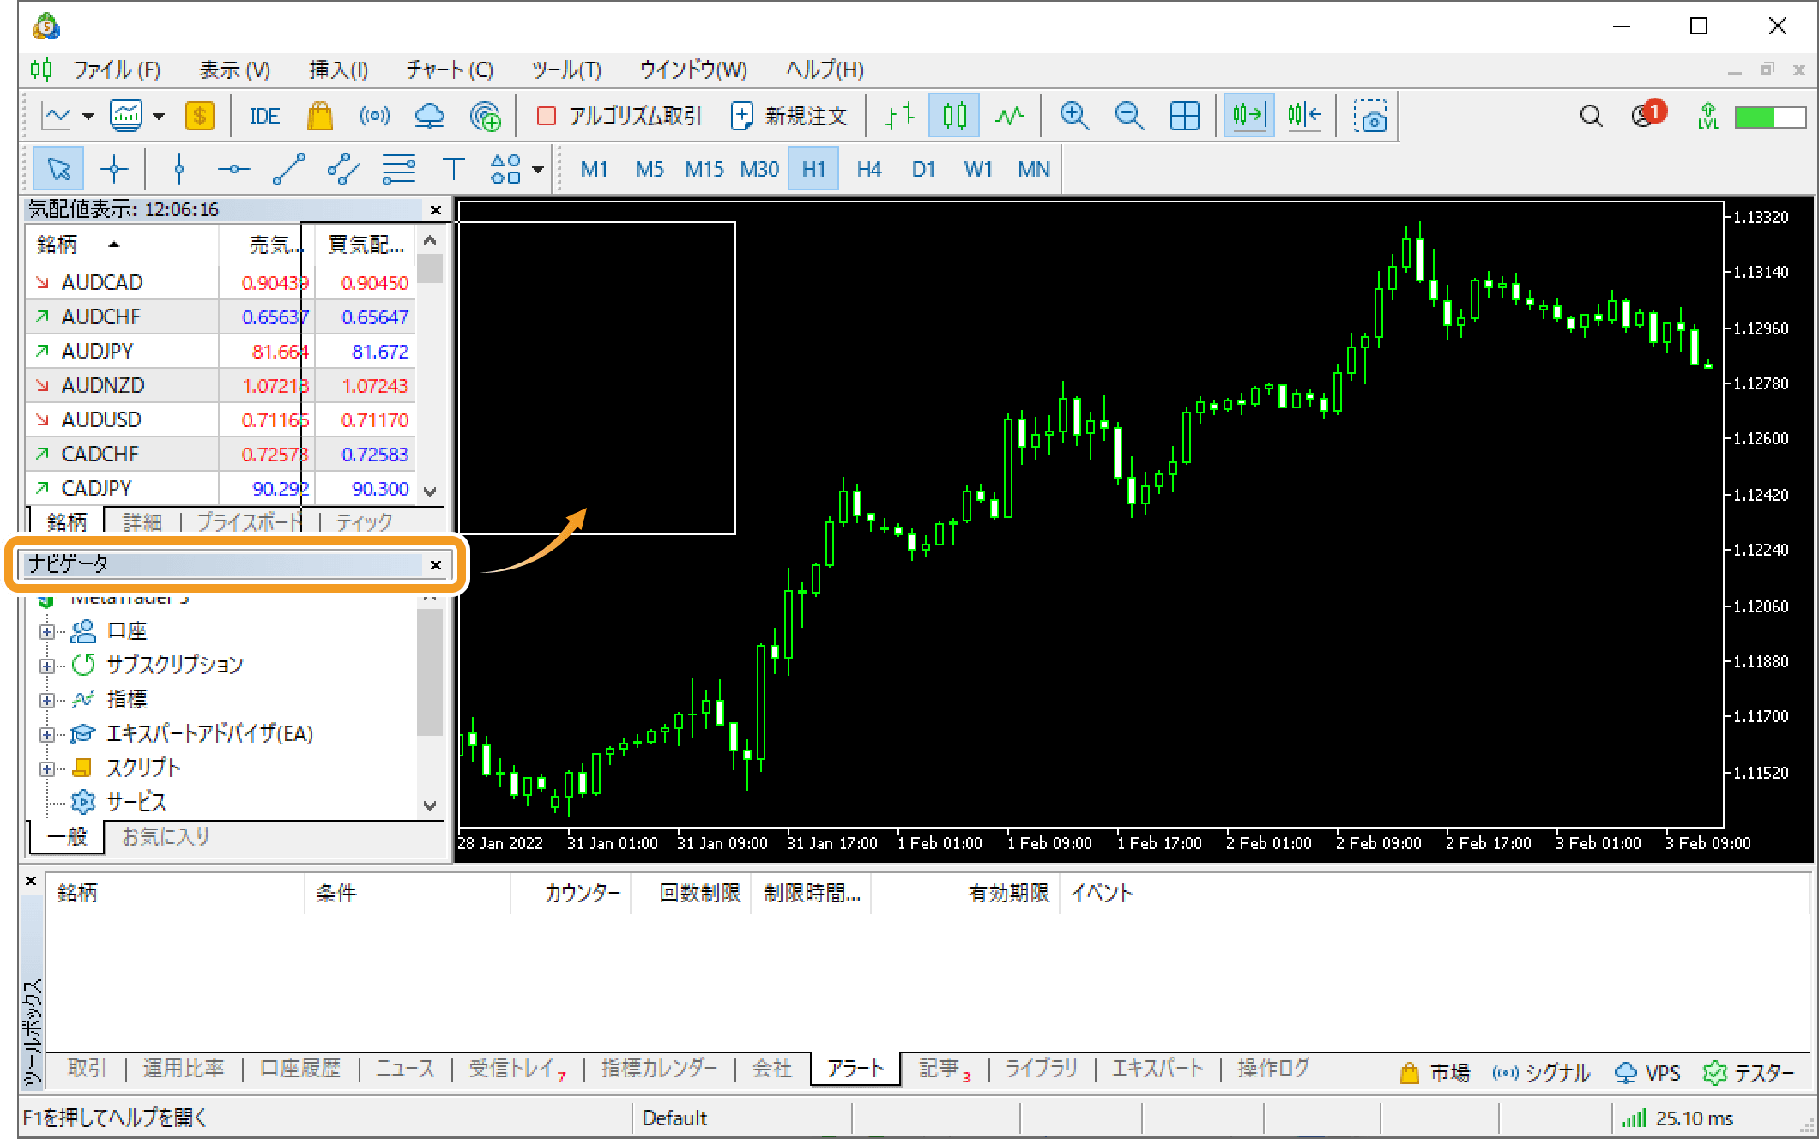Open the search magnifier icon
The width and height of the screenshot is (1819, 1139).
pos(1591,116)
